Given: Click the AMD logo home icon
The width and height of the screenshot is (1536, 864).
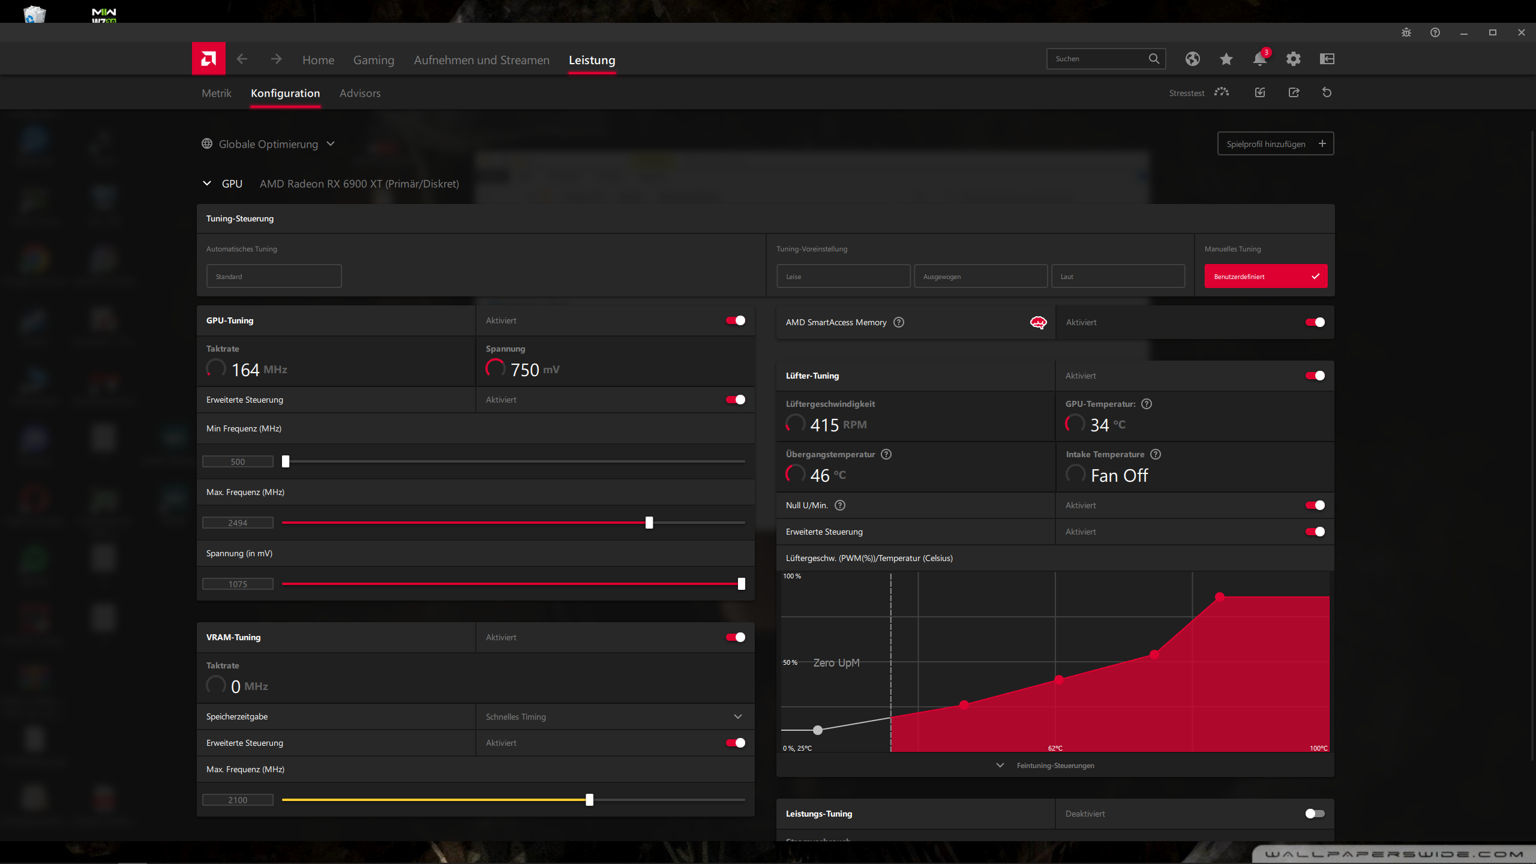Looking at the screenshot, I should [x=208, y=59].
